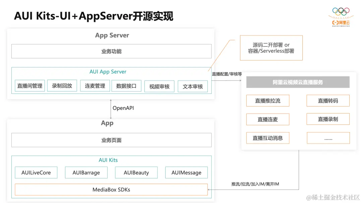Select the 直播转码 service box

[x=328, y=101]
